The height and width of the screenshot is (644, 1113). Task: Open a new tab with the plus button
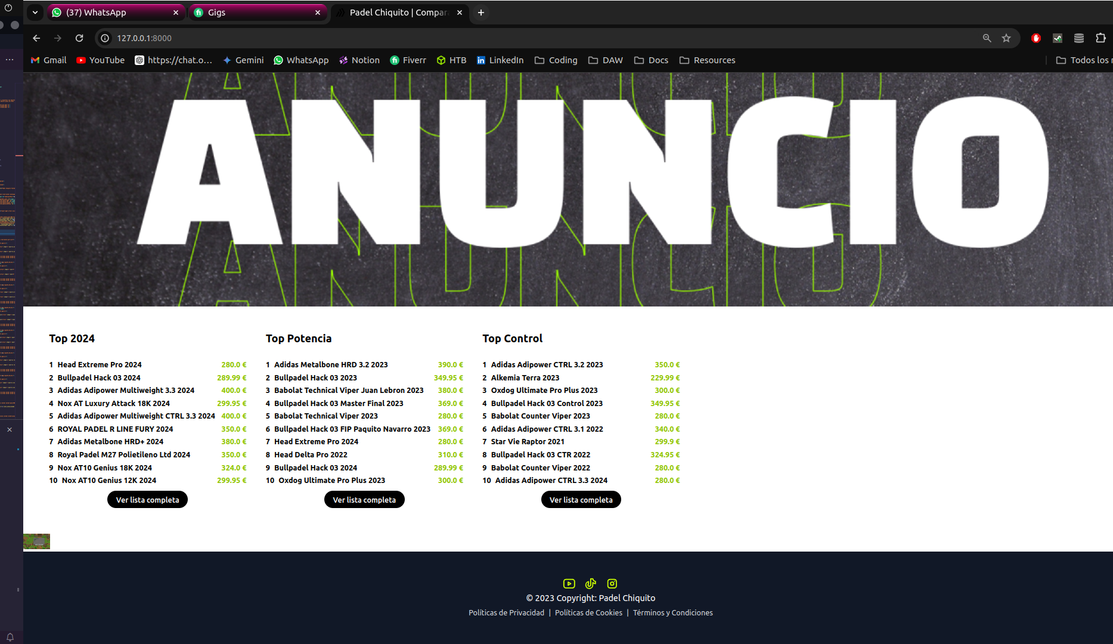(481, 13)
